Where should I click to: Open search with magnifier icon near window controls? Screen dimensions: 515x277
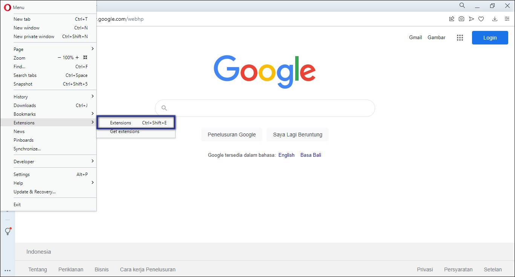tap(462, 6)
